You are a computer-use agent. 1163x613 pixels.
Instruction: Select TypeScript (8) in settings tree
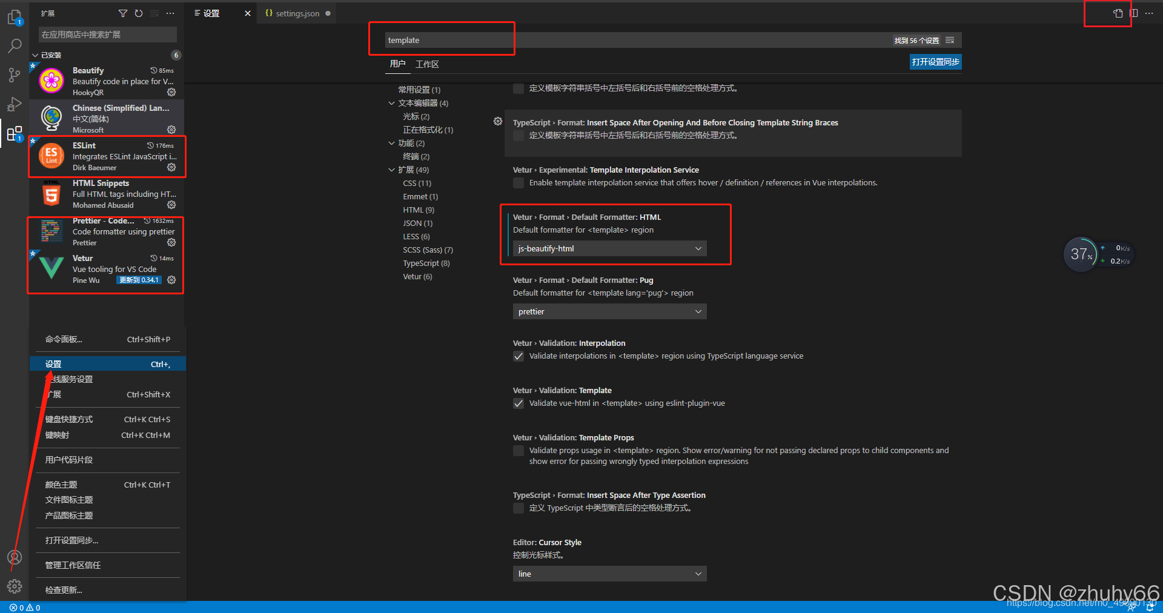pos(426,263)
